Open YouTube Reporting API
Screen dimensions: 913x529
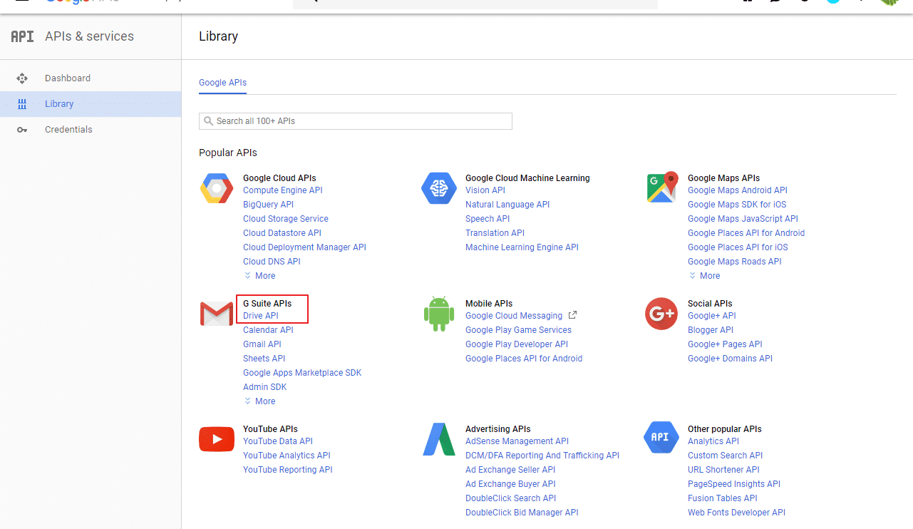(x=288, y=470)
